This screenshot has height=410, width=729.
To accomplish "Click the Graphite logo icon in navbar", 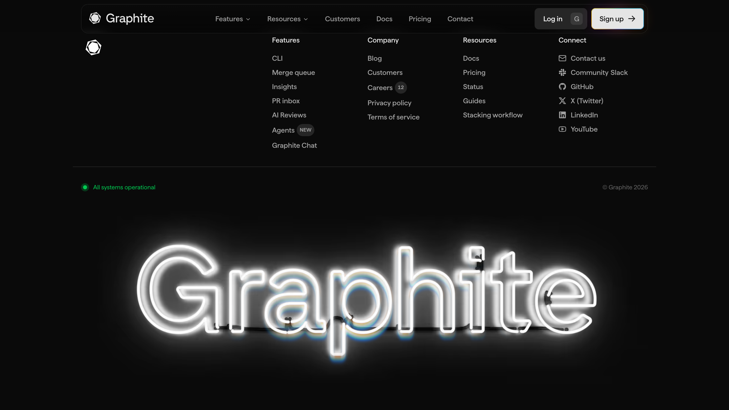I will [x=95, y=18].
